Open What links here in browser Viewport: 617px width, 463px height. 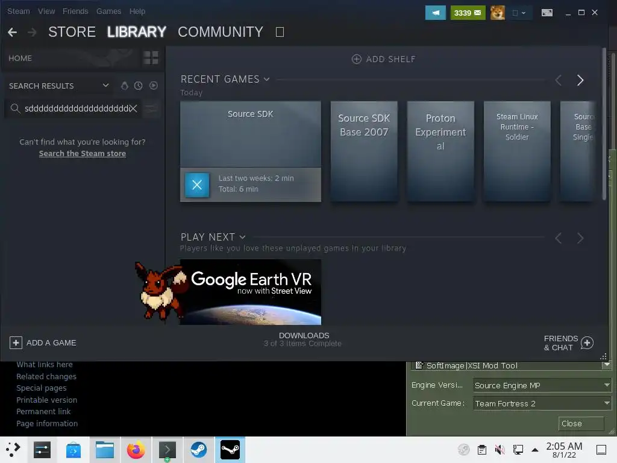(45, 365)
